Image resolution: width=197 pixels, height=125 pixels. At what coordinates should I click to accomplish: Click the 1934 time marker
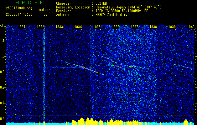78,27
